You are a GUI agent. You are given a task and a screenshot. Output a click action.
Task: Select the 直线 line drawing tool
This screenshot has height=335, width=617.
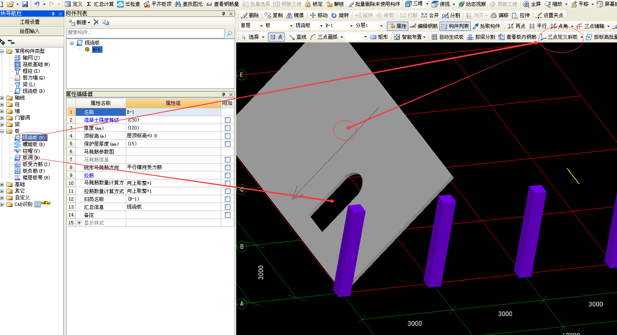(x=297, y=37)
